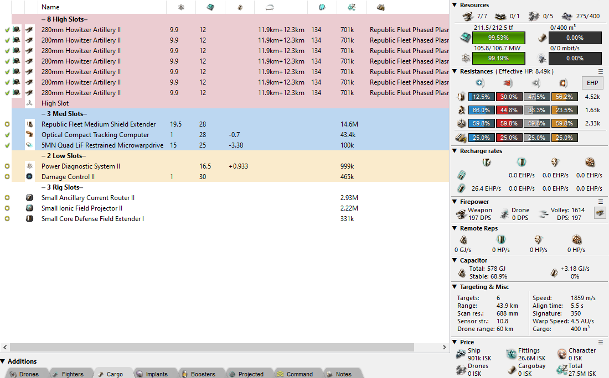609x378 pixels.
Task: Click the CPU icon beside the 99.53% bar
Action: [466, 38]
